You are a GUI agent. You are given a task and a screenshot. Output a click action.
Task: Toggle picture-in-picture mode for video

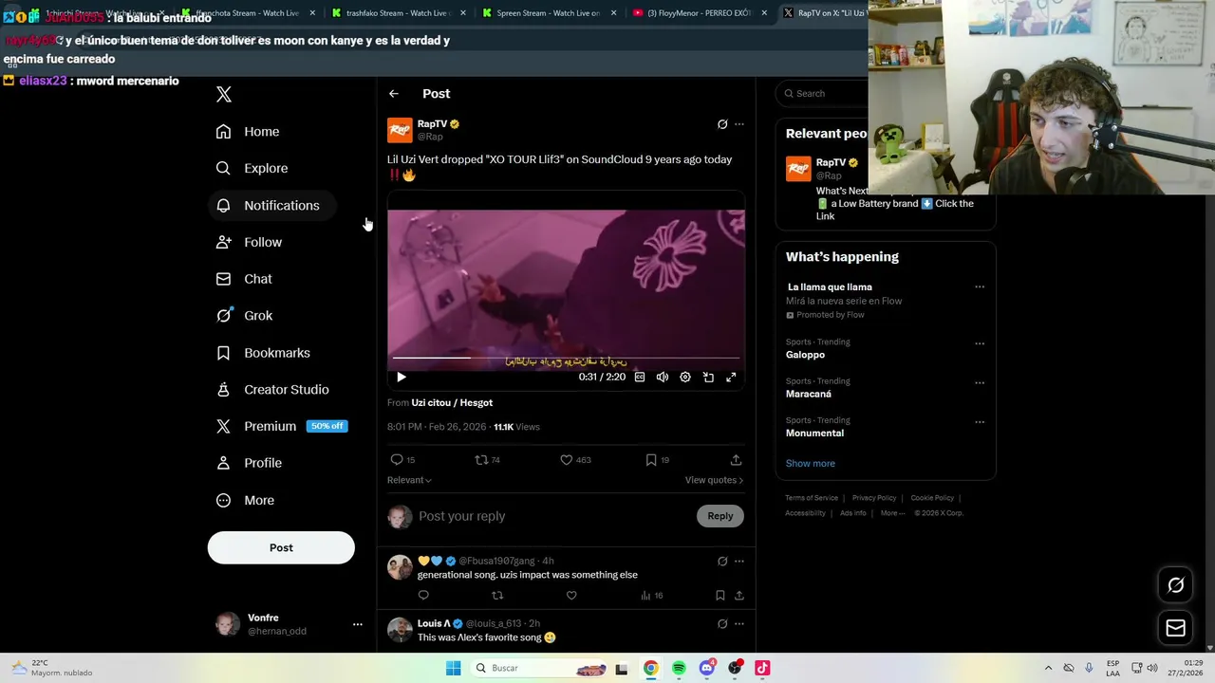pyautogui.click(x=708, y=378)
